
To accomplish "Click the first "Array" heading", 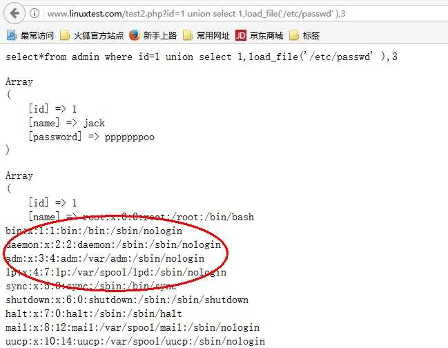I will tap(19, 82).
